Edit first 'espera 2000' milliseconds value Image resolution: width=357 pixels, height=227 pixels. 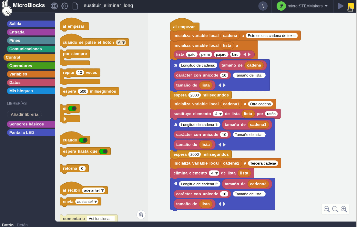coord(194,95)
